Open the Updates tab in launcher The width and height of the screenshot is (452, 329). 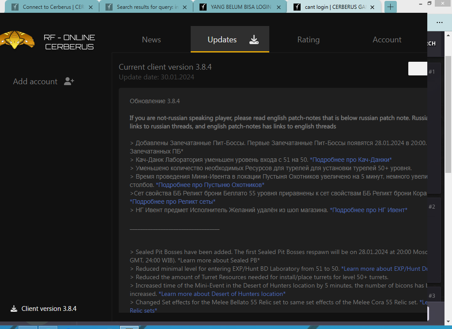pos(230,39)
